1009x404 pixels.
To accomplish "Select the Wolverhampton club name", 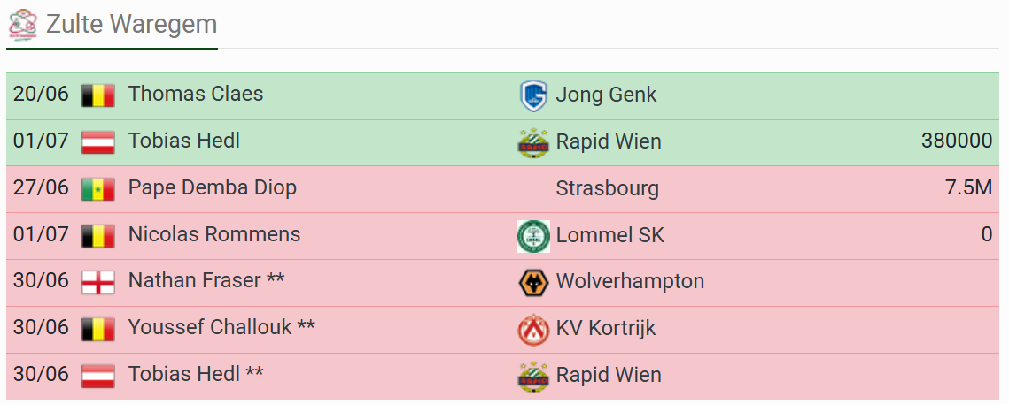I will (630, 281).
